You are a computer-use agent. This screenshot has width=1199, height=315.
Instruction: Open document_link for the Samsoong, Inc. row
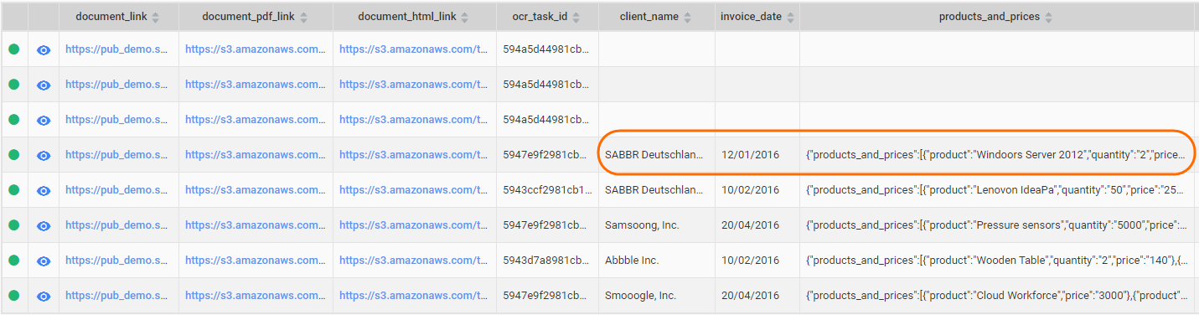click(116, 225)
